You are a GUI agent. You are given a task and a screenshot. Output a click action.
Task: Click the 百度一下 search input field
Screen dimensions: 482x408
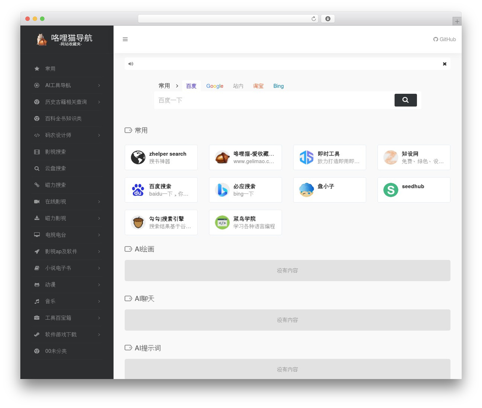(x=275, y=100)
